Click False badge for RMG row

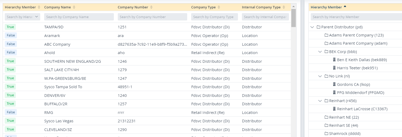[x=11, y=112]
